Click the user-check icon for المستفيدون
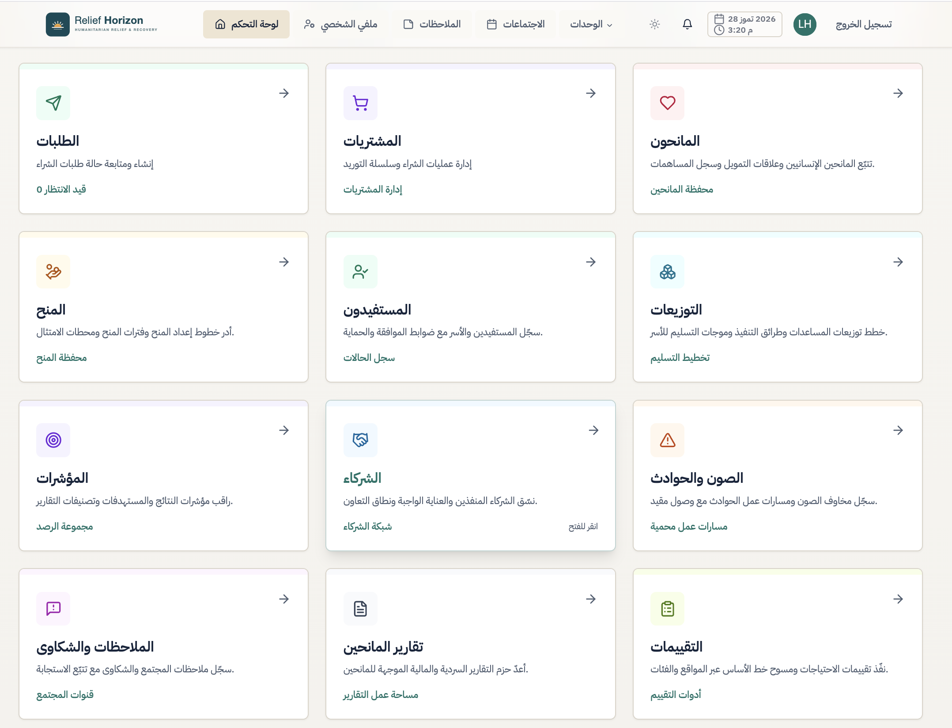 point(360,272)
